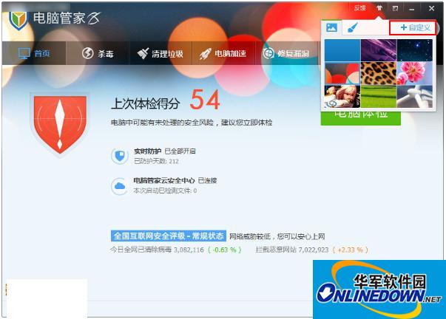
Task: Close the 电脑管家 window
Action: 431,9
